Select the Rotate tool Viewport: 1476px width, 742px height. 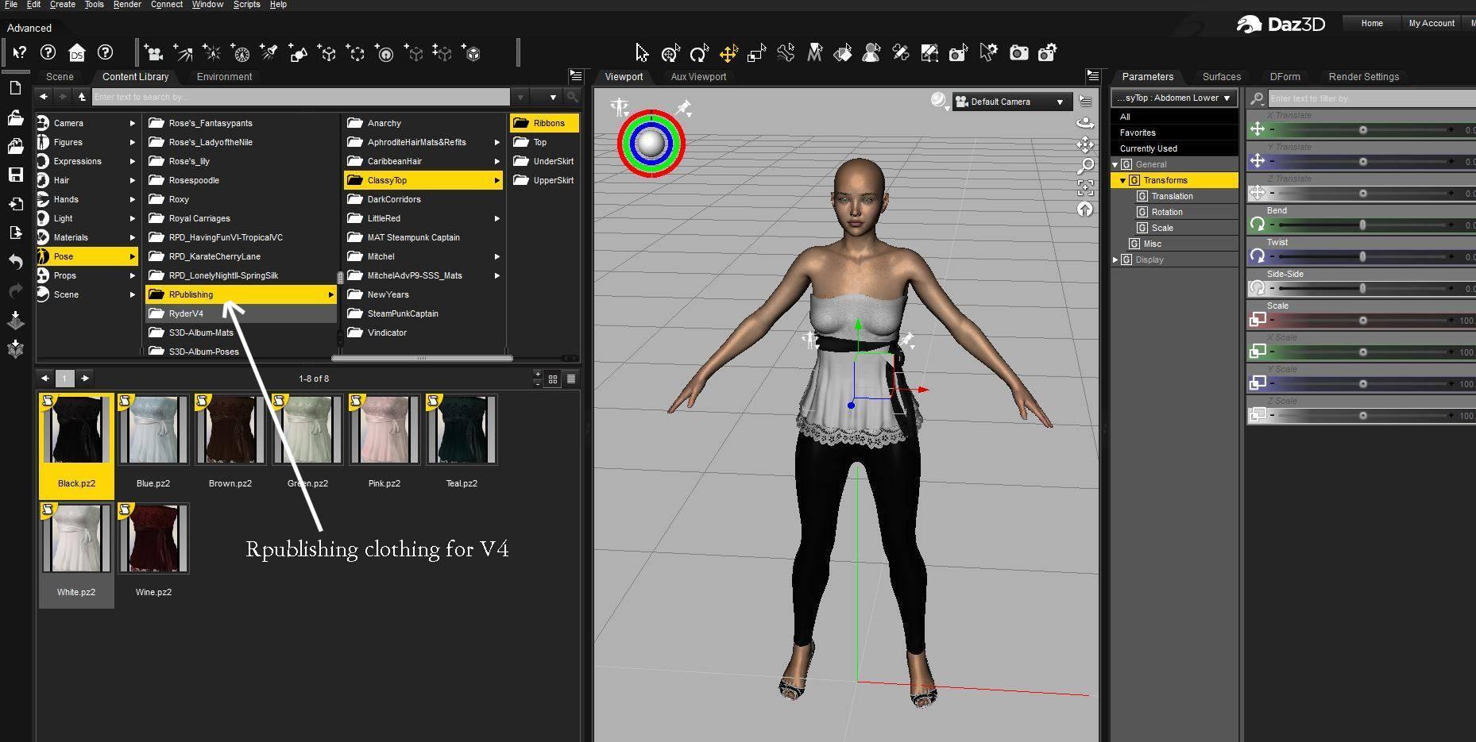(699, 53)
